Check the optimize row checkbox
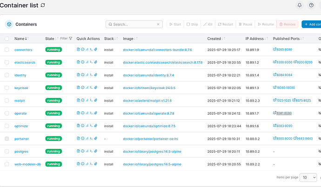 point(7,126)
